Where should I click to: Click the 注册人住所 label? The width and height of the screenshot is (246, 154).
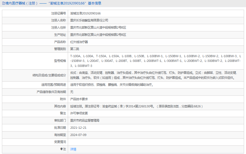pyautogui.click(x=58, y=27)
